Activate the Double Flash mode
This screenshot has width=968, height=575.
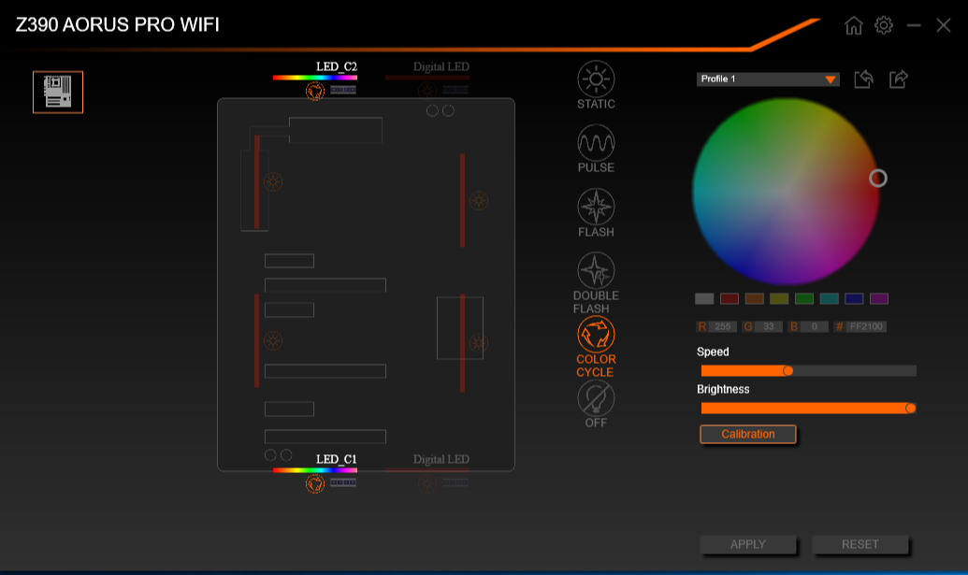click(x=596, y=270)
